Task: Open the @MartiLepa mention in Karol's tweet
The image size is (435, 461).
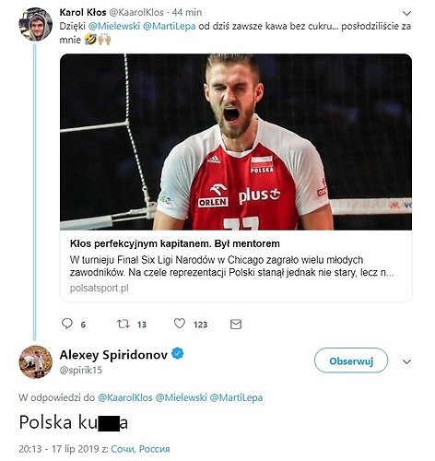Action: point(170,26)
